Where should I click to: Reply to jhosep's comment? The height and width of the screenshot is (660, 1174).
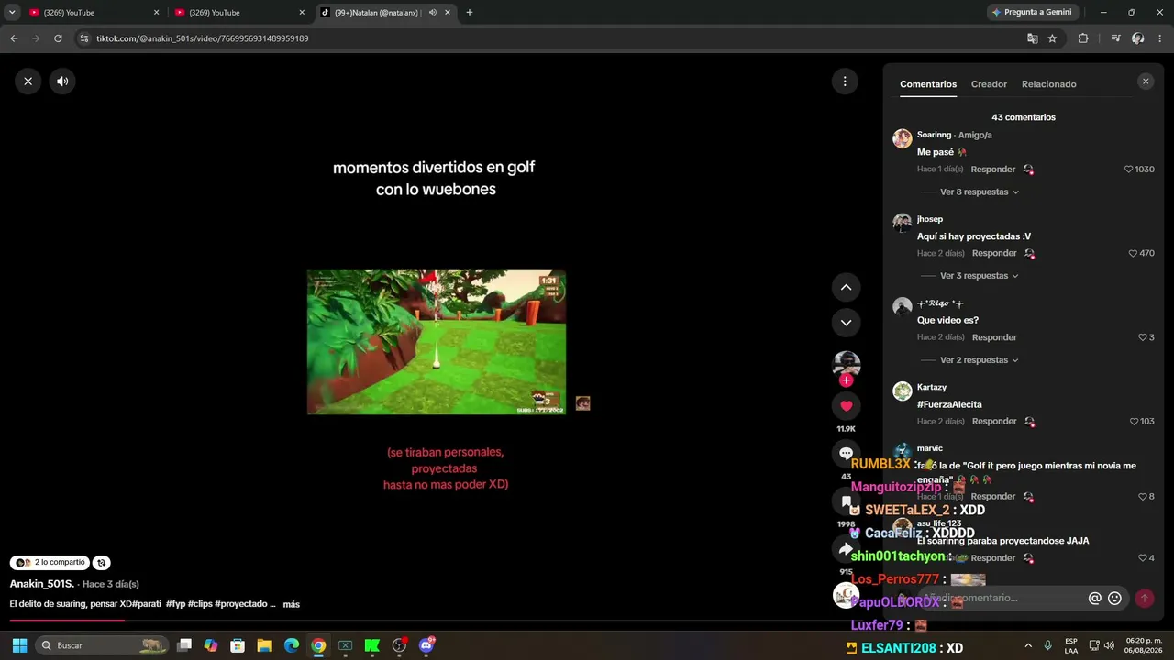coord(994,253)
